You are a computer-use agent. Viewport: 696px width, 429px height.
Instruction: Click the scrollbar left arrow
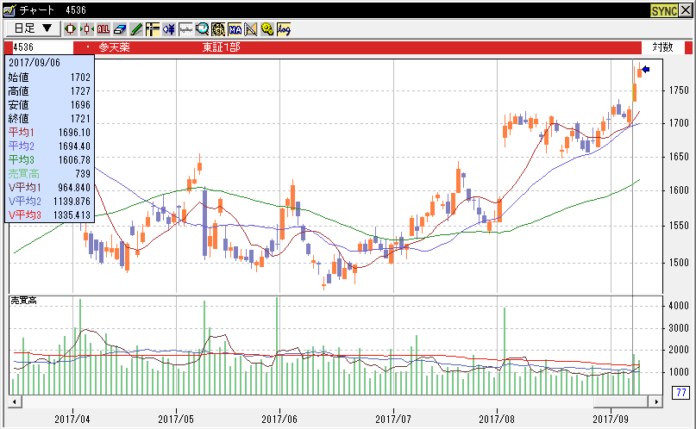point(15,401)
